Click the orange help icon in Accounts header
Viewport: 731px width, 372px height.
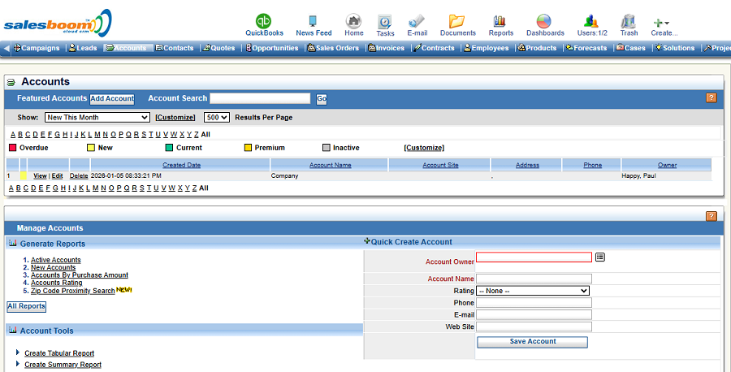[711, 98]
